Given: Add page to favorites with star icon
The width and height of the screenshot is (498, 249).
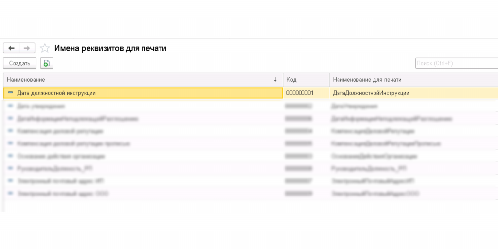Looking at the screenshot, I should point(45,48).
